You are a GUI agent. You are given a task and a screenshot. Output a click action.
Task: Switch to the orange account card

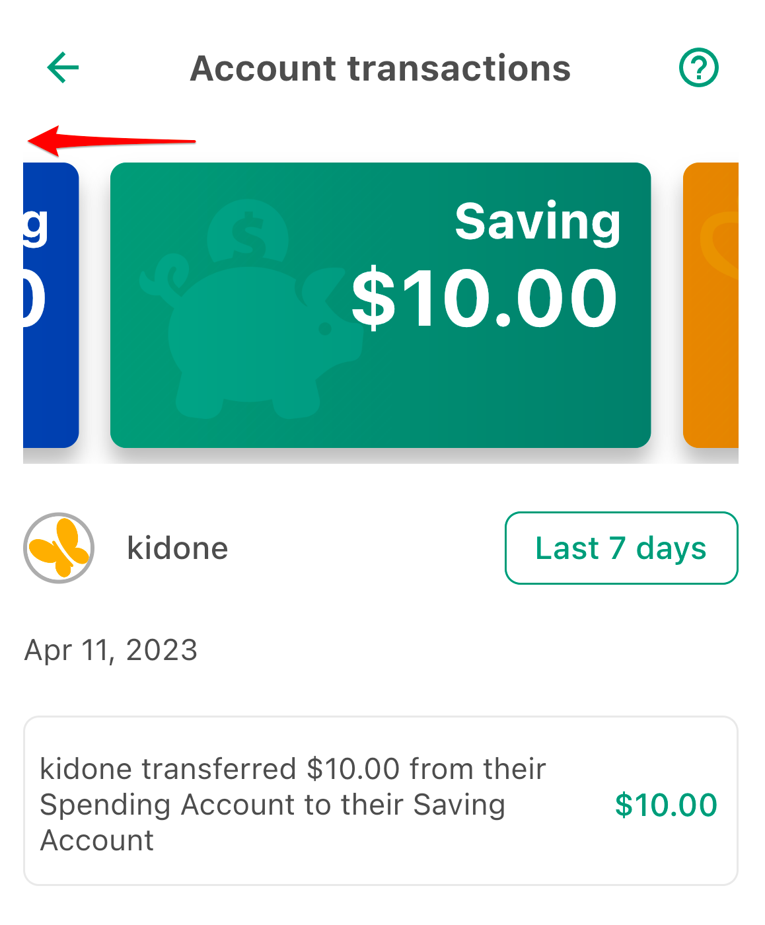(711, 305)
